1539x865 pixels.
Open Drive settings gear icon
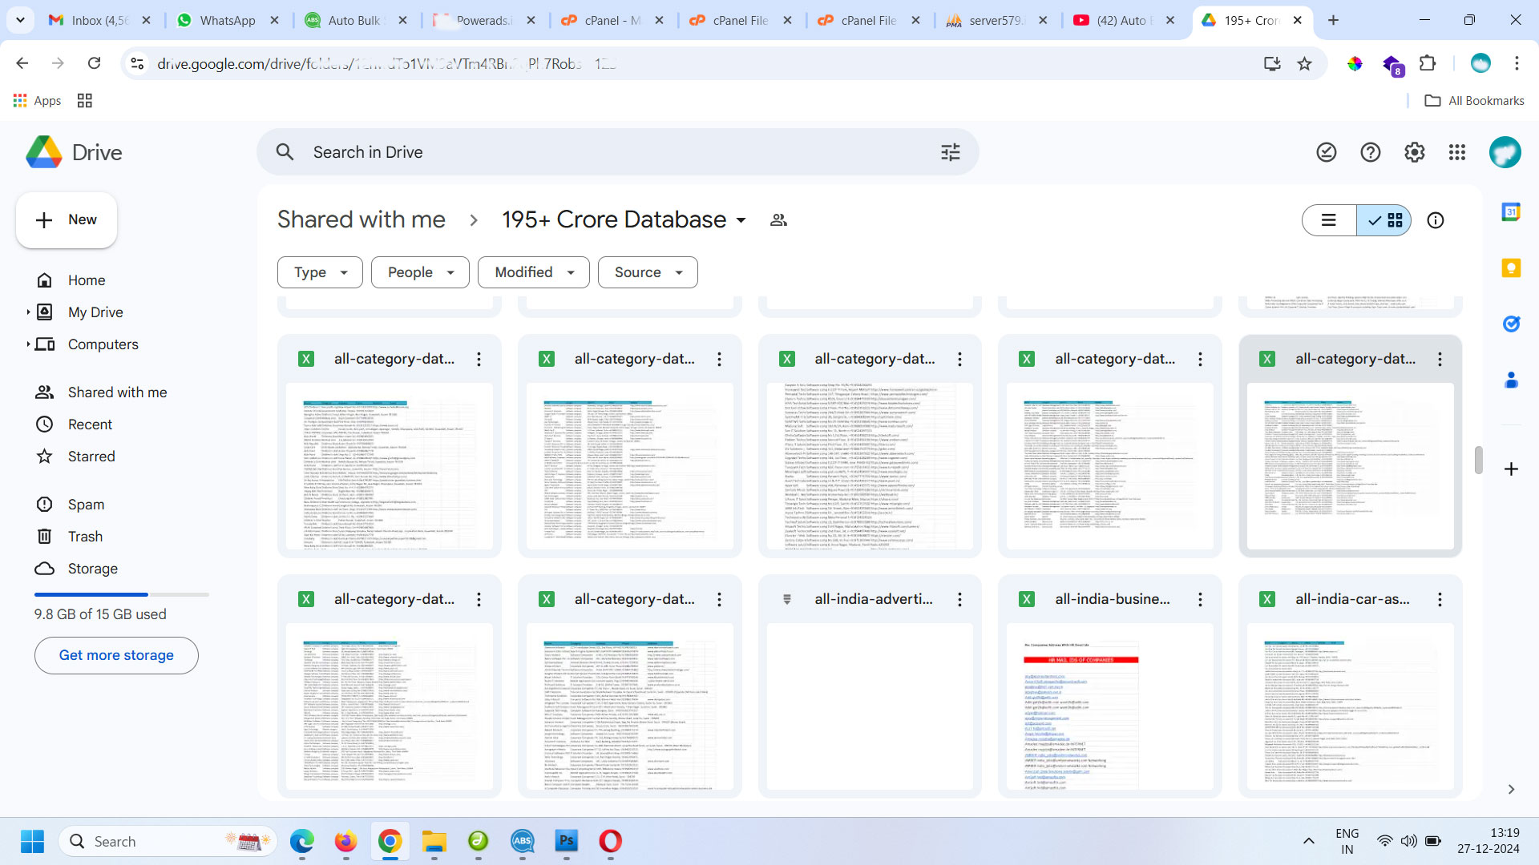pos(1414,152)
